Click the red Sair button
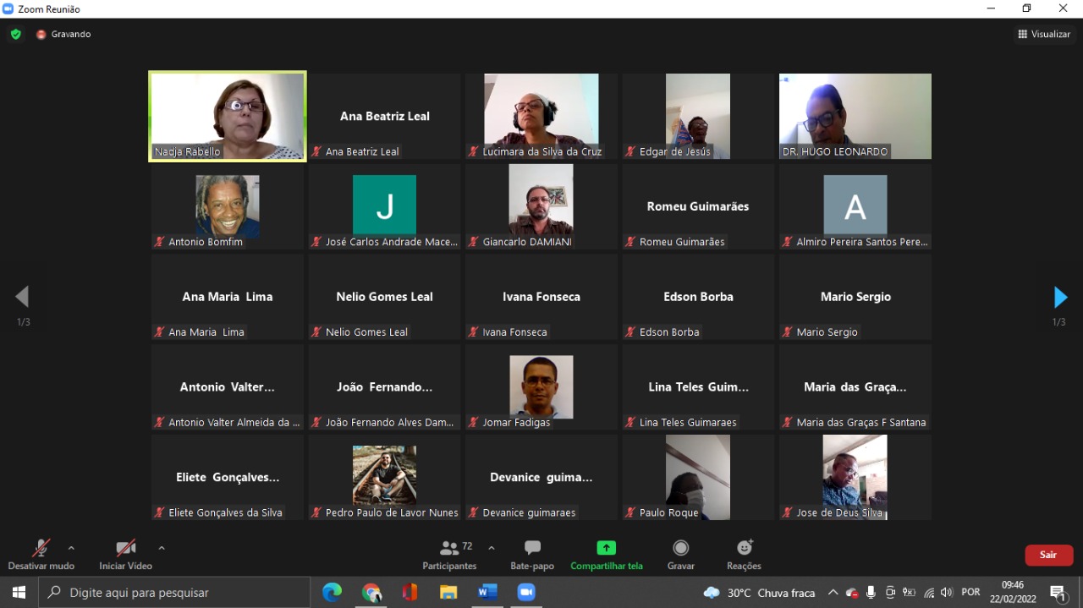Viewport: 1083px width, 608px height. pyautogui.click(x=1048, y=555)
